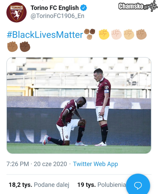
Task: Tap the blue reply bubble button
Action: tap(138, 185)
